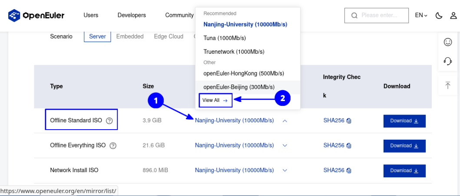This screenshot has height=196, width=460.
Task: Open the user account icon
Action: pyautogui.click(x=454, y=16)
